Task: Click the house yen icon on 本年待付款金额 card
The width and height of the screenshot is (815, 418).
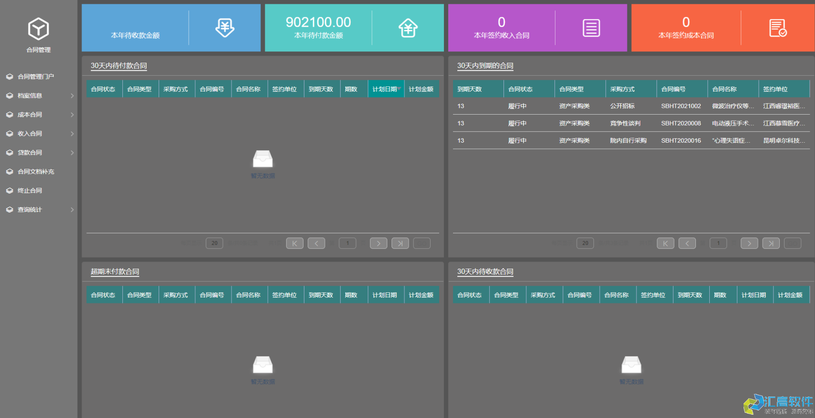Action: [408, 28]
